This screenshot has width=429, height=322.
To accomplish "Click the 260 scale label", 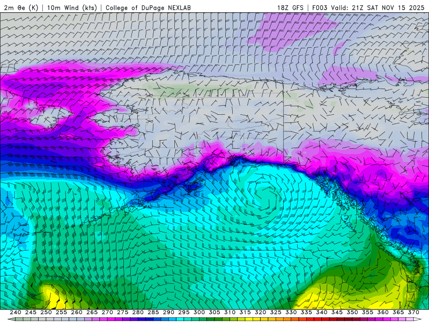I will click(77, 312).
